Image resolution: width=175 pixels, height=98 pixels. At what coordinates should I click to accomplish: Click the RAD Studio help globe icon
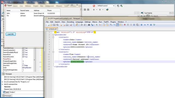pyautogui.click(x=107, y=10)
